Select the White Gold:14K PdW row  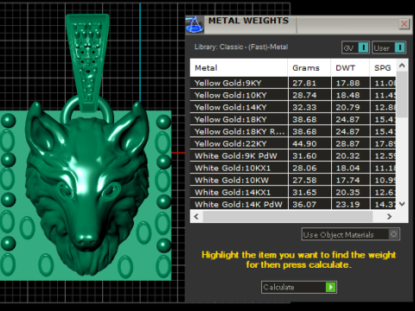coord(293,204)
